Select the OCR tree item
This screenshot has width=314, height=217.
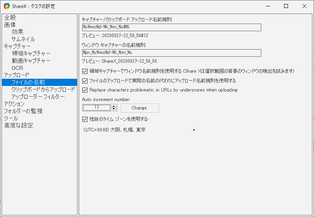[x=18, y=68]
